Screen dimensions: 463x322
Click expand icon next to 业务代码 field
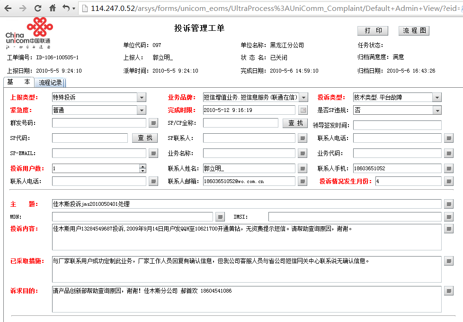[449, 153]
